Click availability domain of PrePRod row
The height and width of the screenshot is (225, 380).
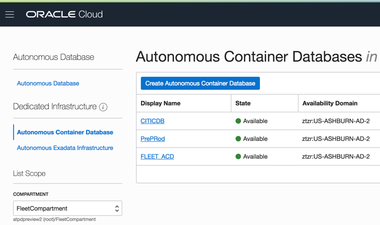[336, 139]
